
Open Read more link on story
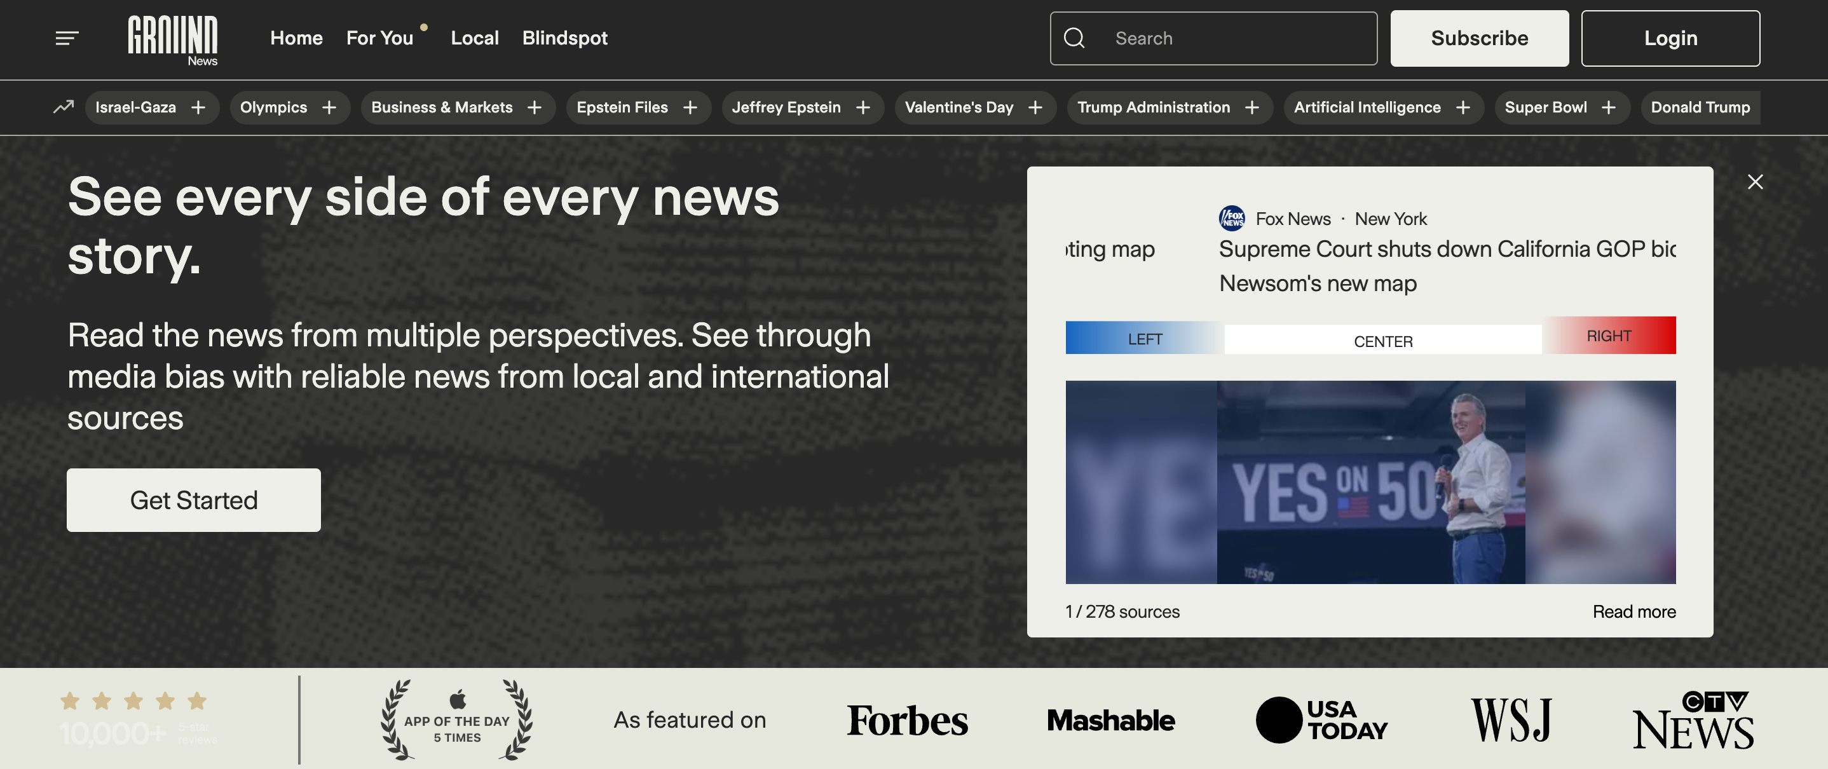coord(1634,611)
